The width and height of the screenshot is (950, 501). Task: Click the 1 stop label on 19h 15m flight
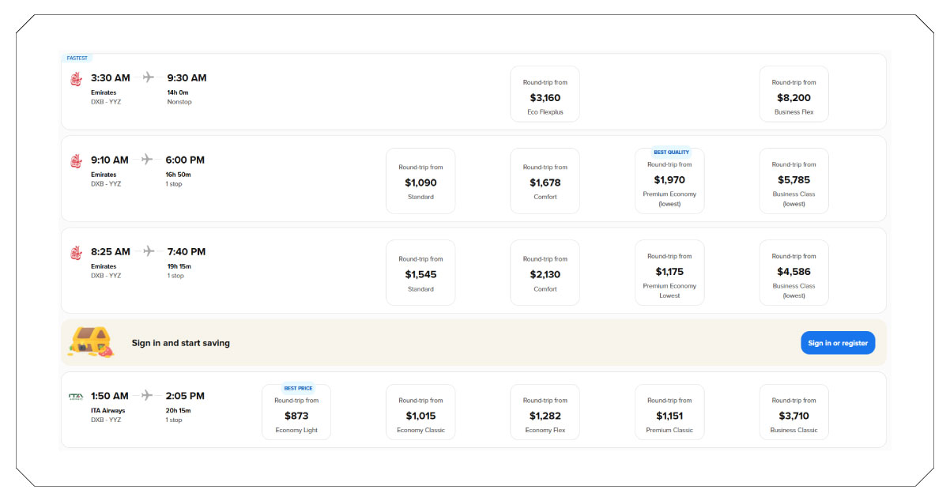pyautogui.click(x=174, y=276)
